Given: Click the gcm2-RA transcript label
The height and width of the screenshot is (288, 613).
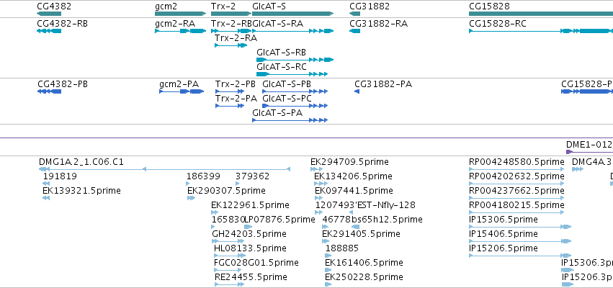Looking at the screenshot, I should pyautogui.click(x=175, y=24).
